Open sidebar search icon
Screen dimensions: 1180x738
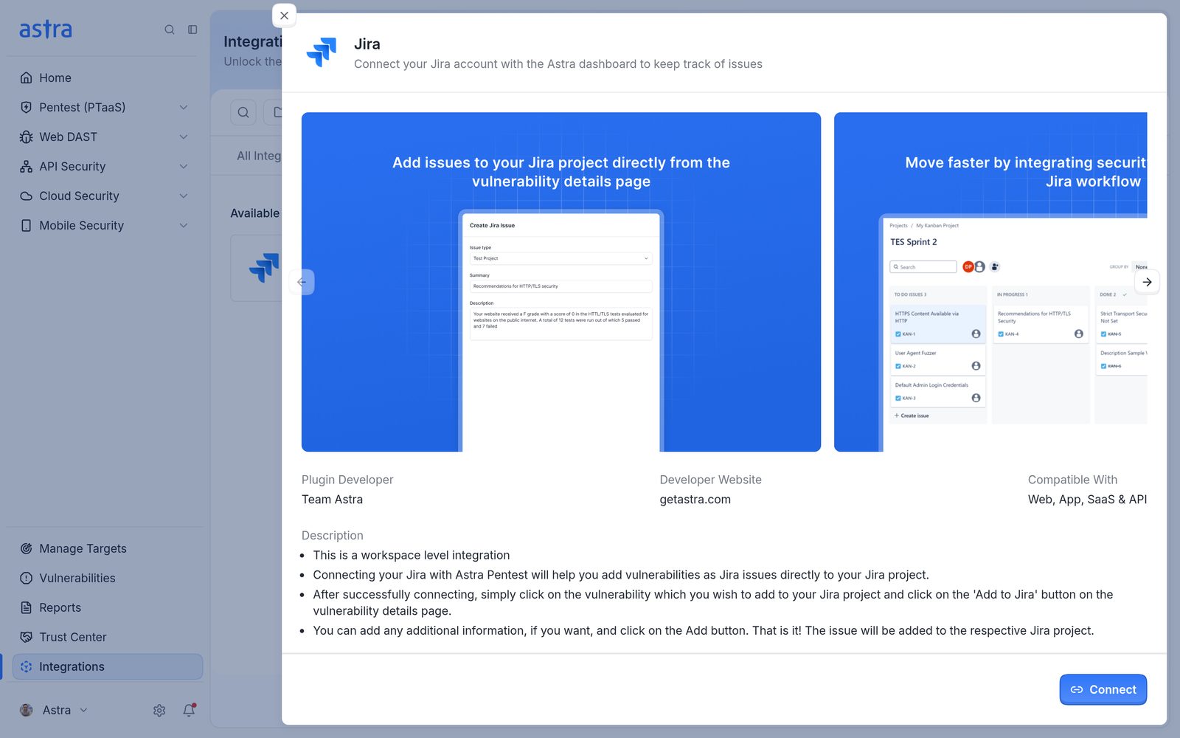tap(170, 30)
